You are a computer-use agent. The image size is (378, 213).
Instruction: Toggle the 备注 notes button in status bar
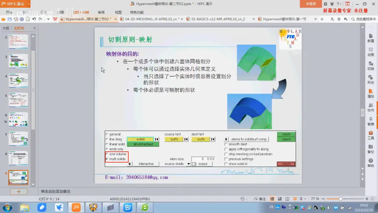[x=260, y=199]
